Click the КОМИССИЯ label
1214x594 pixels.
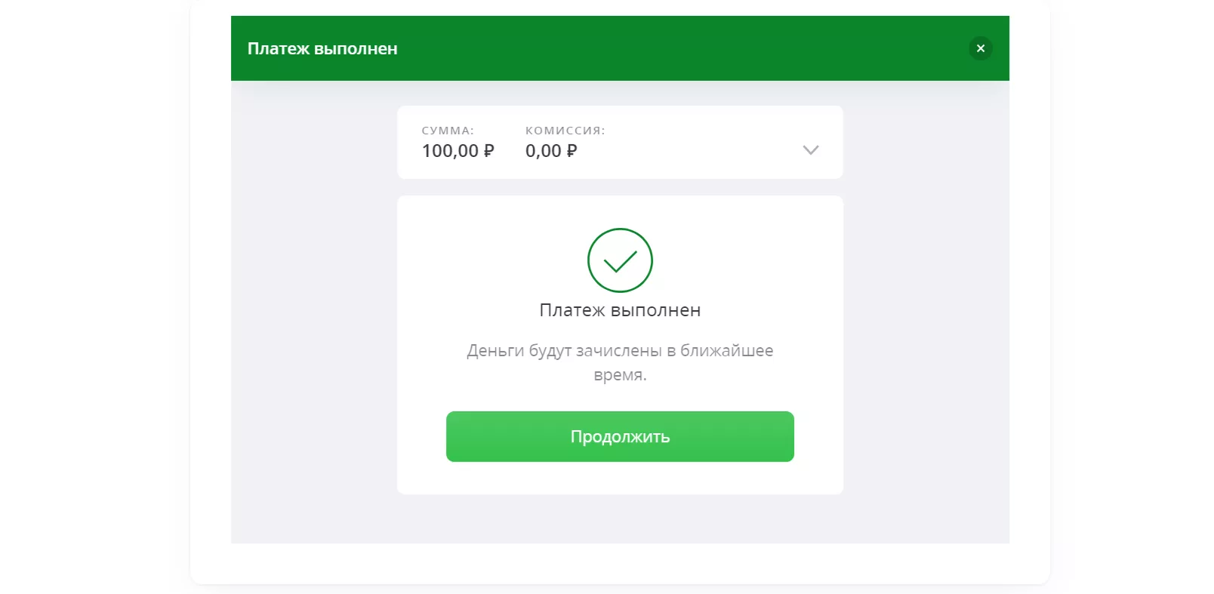coord(565,131)
